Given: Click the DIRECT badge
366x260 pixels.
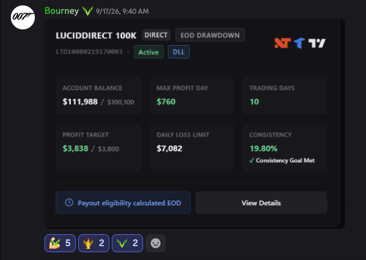Looking at the screenshot, I should pyautogui.click(x=156, y=35).
